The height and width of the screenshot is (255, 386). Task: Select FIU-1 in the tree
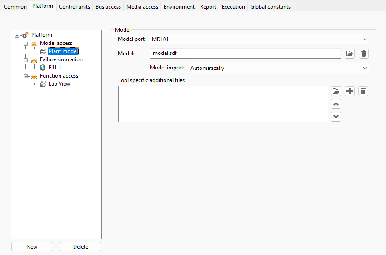(x=55, y=68)
